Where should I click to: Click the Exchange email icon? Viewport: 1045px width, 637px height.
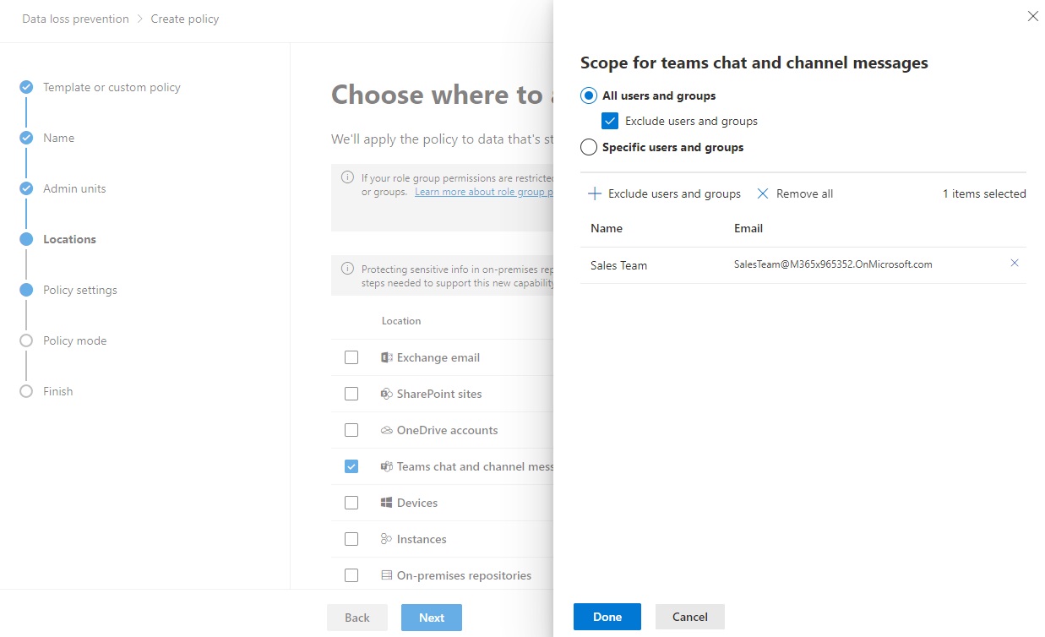(x=386, y=357)
